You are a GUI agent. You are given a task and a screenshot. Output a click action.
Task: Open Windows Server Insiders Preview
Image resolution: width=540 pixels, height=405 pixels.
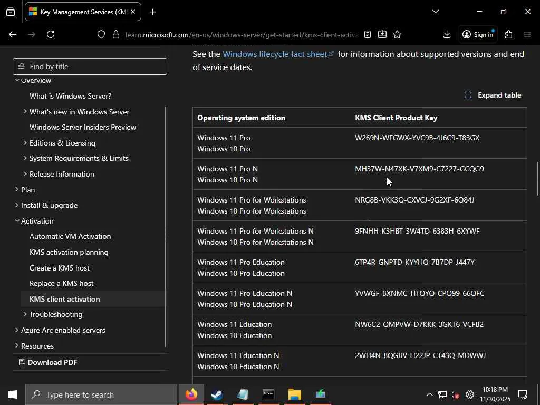(x=83, y=127)
